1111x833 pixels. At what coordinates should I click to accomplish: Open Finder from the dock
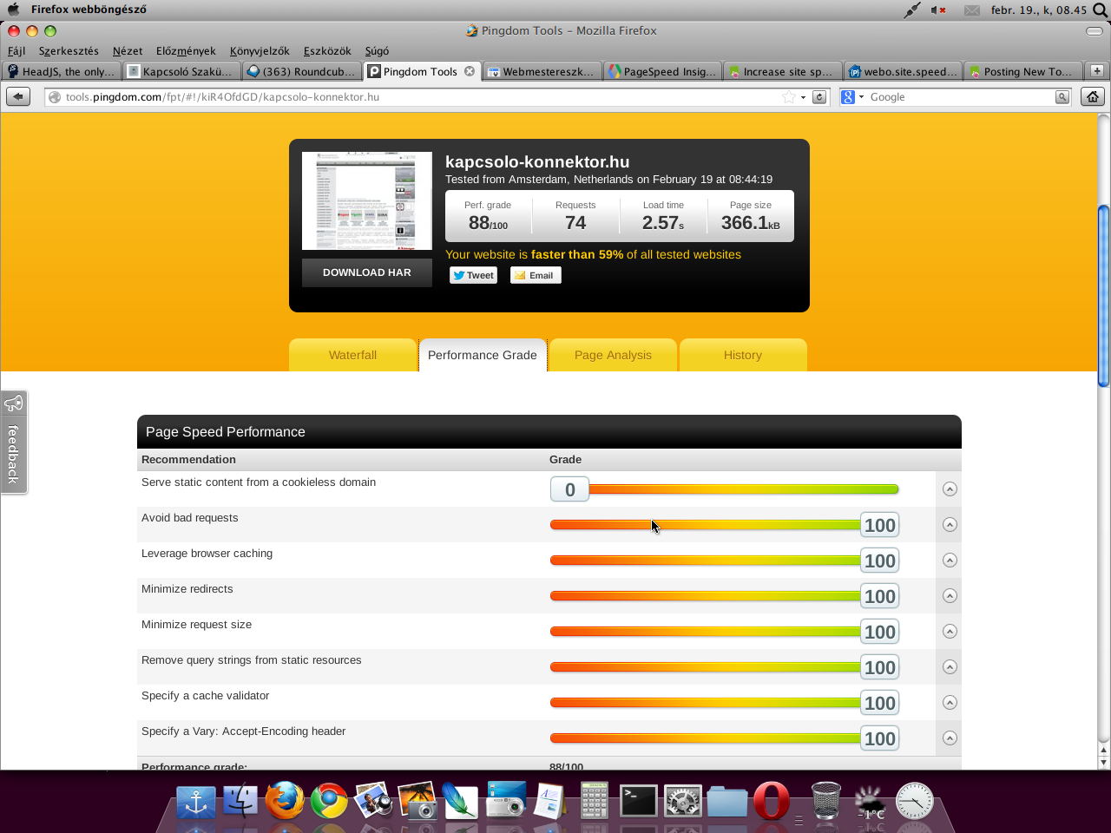pos(240,801)
